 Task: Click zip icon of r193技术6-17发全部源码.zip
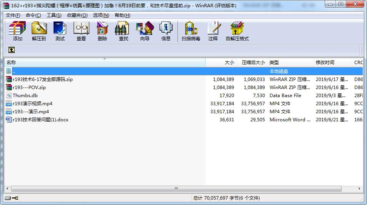9,79
